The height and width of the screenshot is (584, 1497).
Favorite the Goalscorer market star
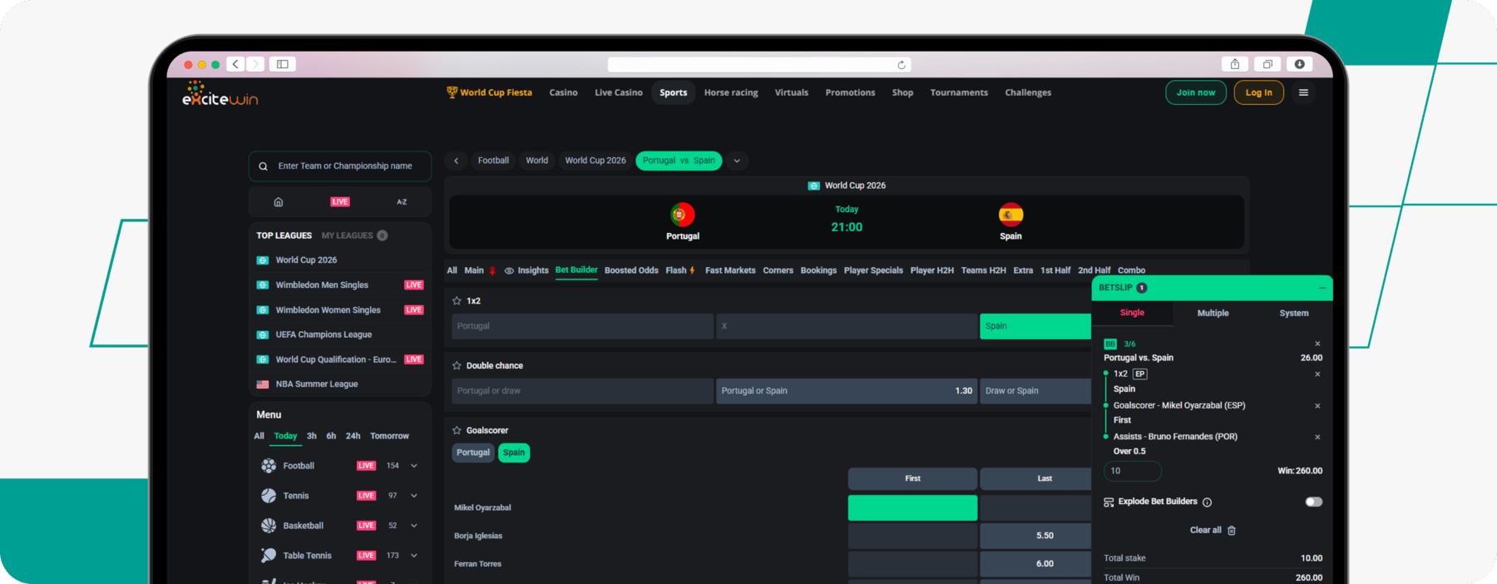[x=457, y=431]
